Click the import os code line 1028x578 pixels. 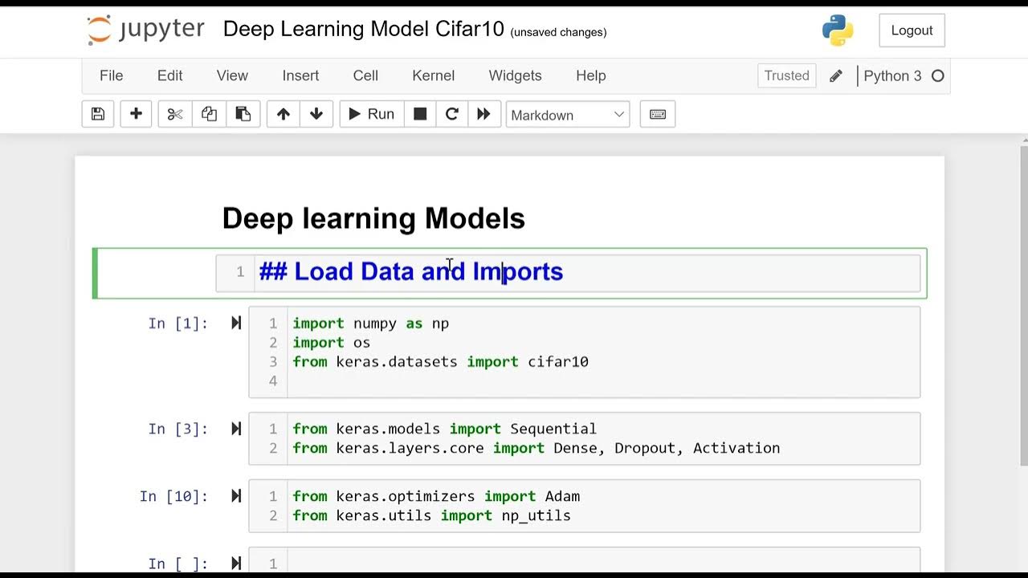click(x=331, y=343)
